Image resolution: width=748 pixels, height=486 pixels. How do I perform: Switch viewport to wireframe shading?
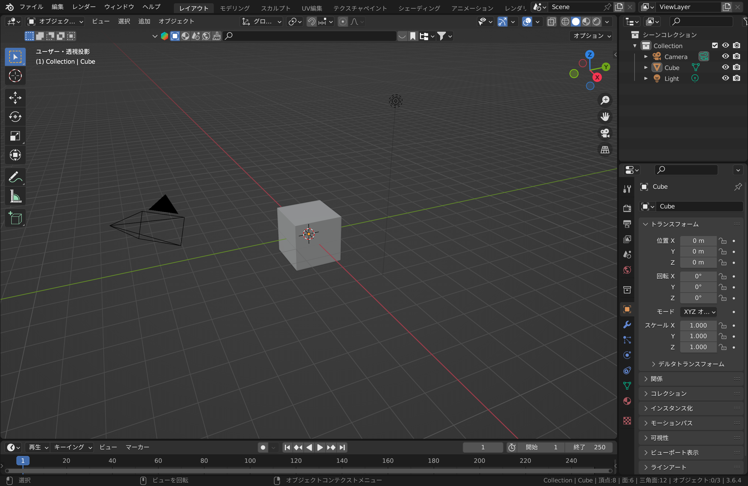click(x=566, y=22)
